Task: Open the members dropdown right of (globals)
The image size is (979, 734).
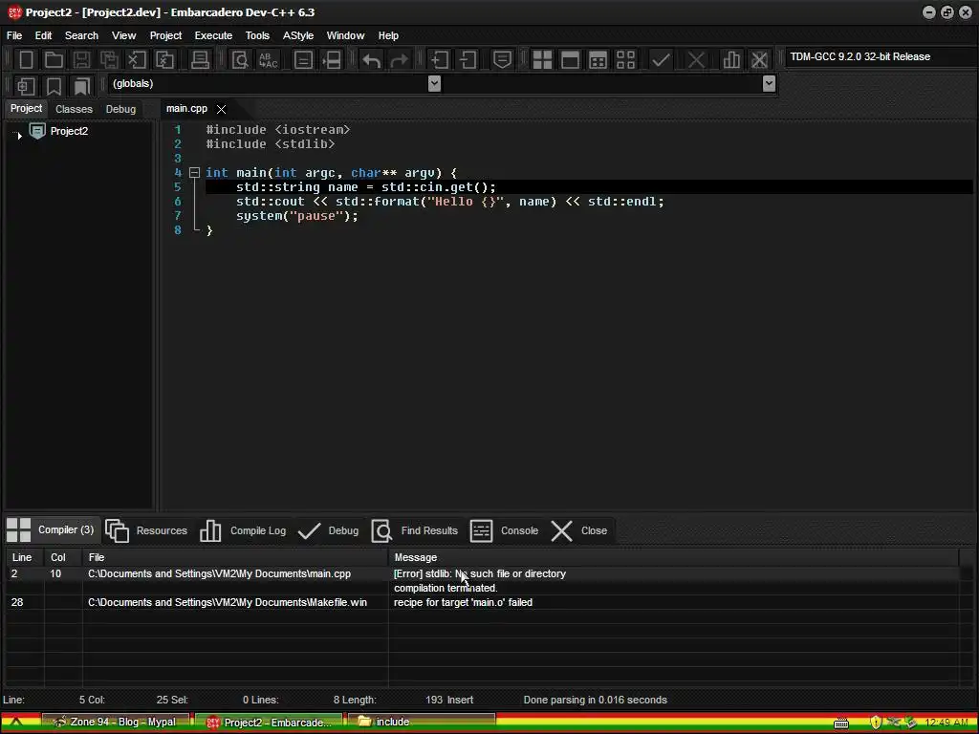Action: pos(770,83)
